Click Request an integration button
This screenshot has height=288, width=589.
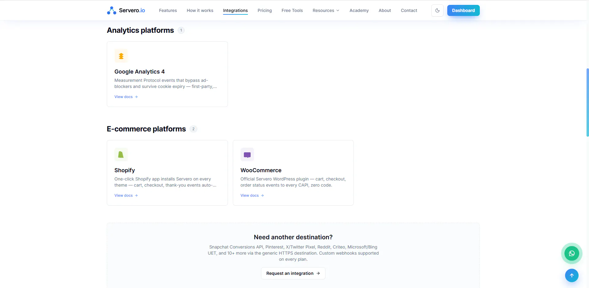tap(293, 273)
